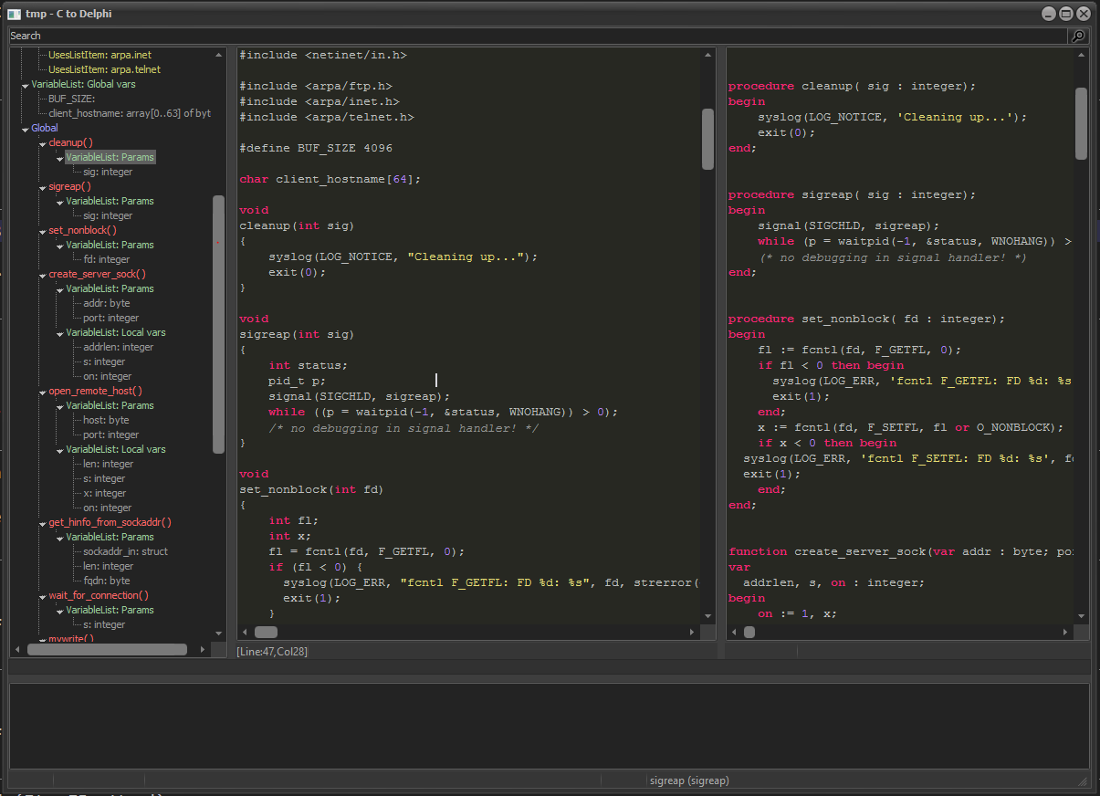Collapse VariableList: Global vars node
This screenshot has height=796, width=1100.
[25, 85]
